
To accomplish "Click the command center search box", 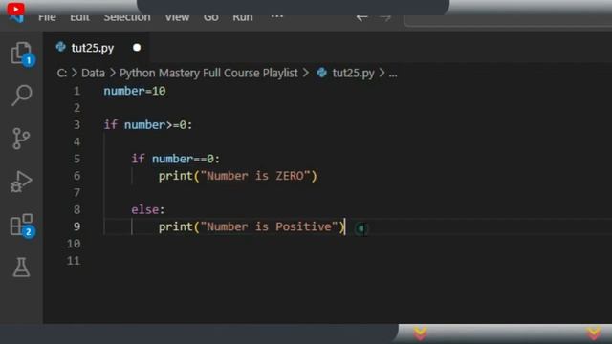I will [x=508, y=20].
